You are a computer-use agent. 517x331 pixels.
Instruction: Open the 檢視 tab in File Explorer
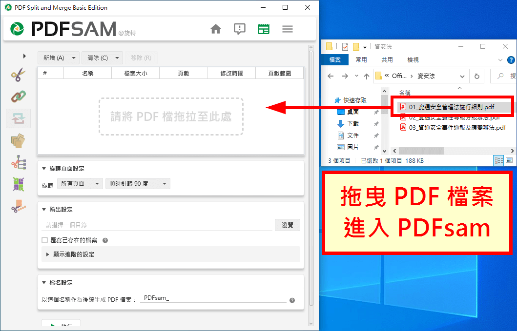point(413,59)
